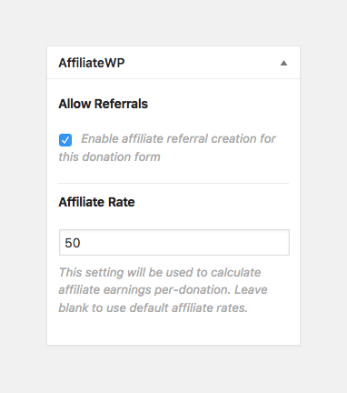Image resolution: width=347 pixels, height=393 pixels.
Task: Click the "affiliate earnings per-donation. Leave" help line
Action: coord(163,290)
